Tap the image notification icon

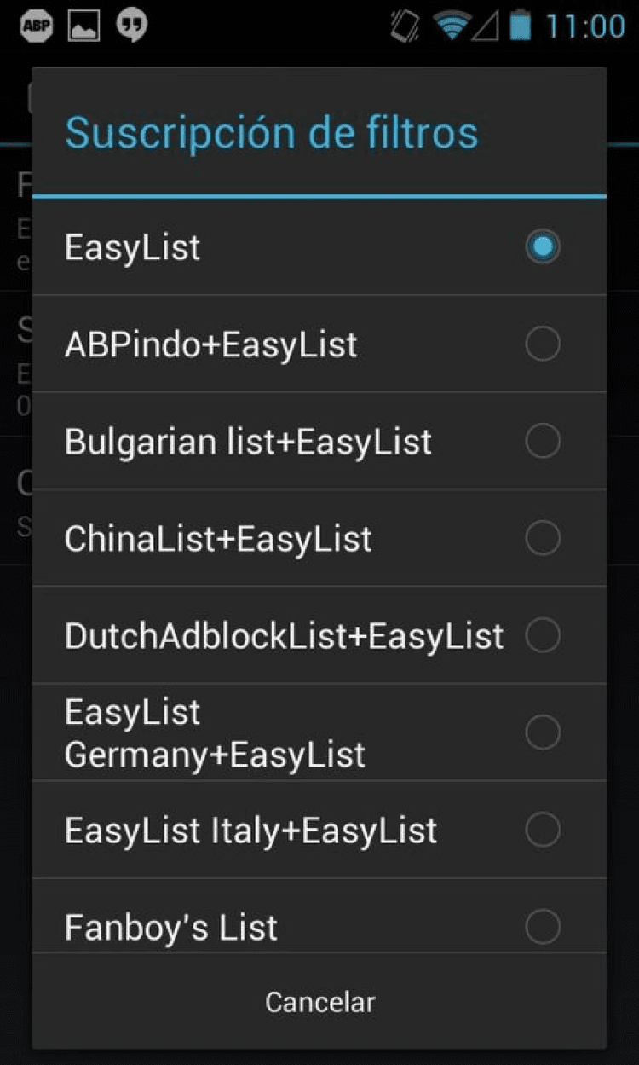coord(83,27)
